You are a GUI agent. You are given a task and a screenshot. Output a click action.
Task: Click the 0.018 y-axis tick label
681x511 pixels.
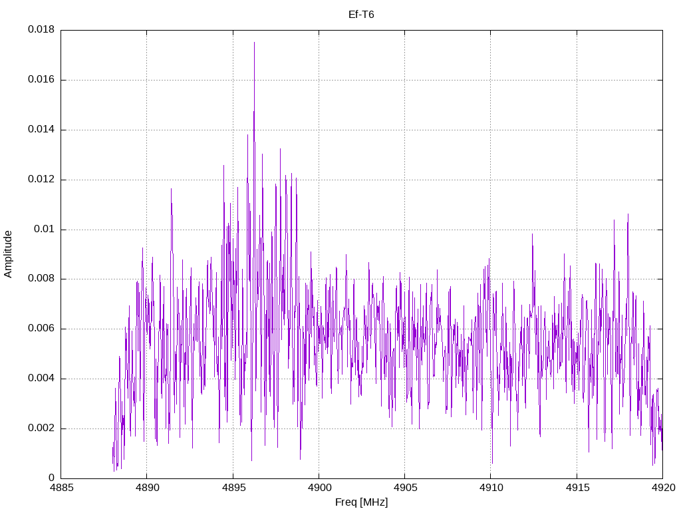coord(41,29)
